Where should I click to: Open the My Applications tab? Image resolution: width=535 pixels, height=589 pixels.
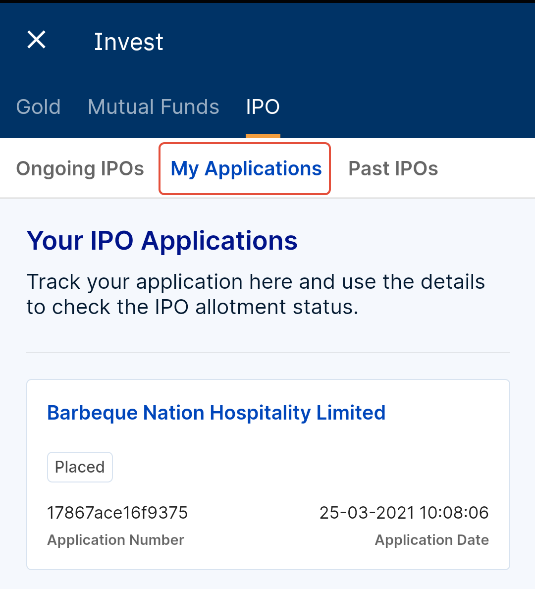click(246, 168)
